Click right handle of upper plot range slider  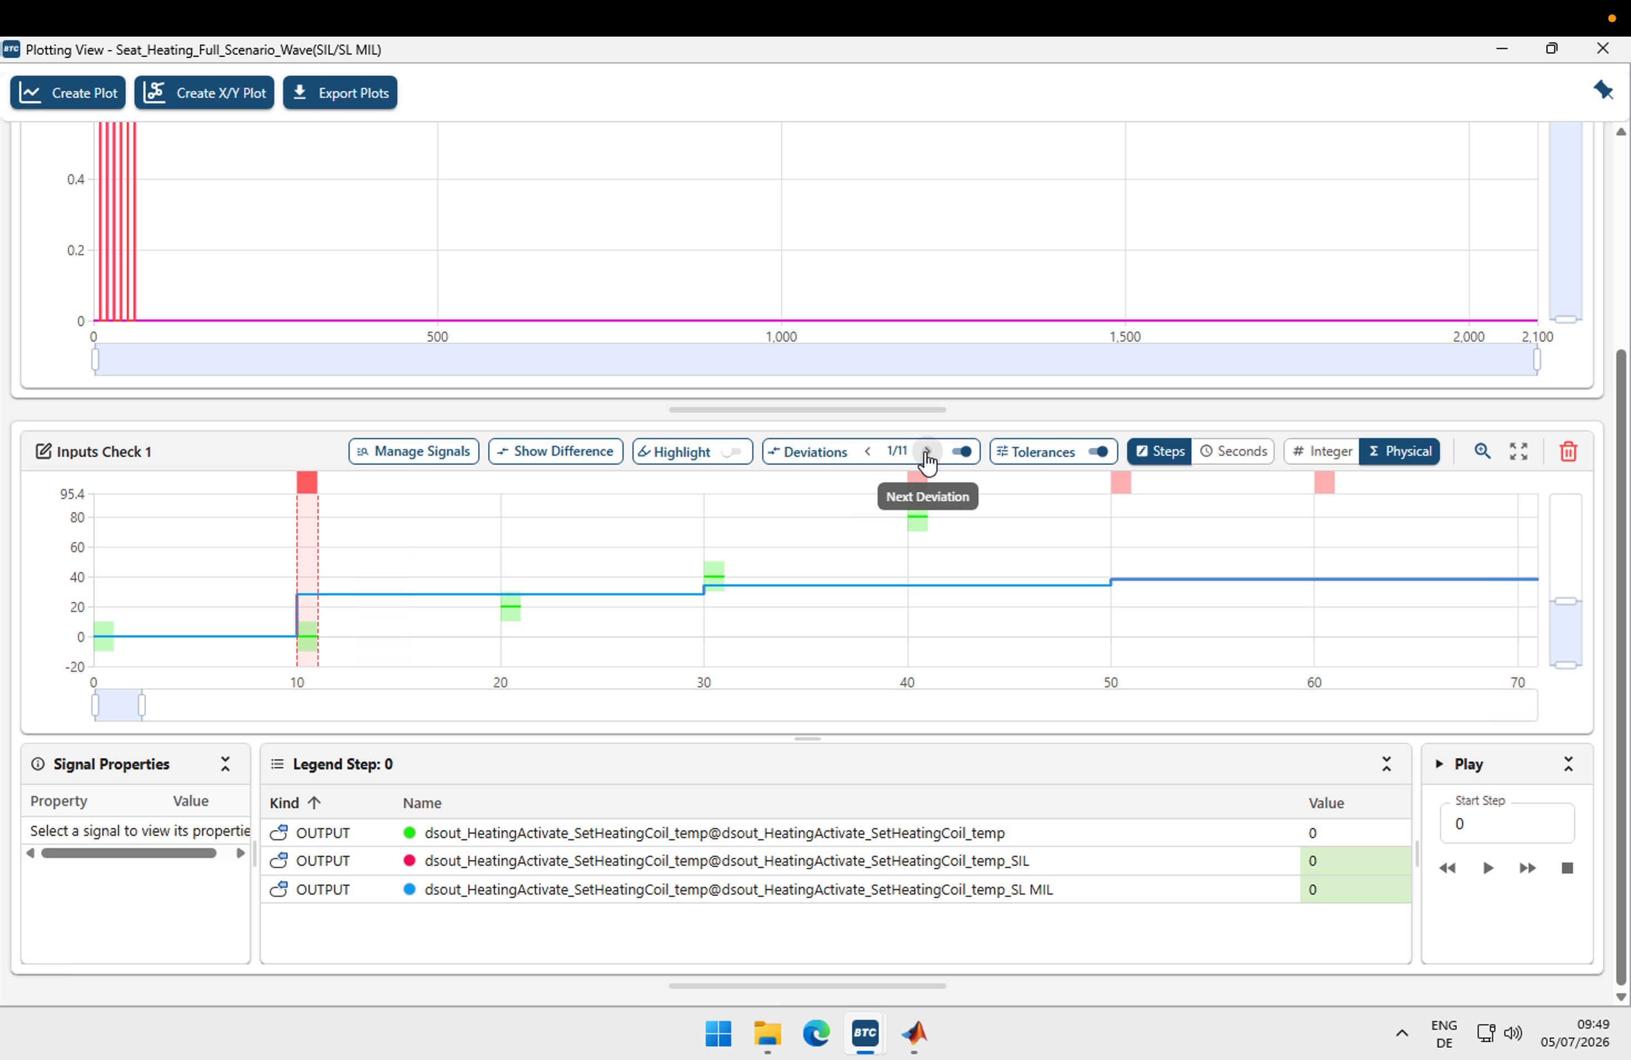point(1537,359)
